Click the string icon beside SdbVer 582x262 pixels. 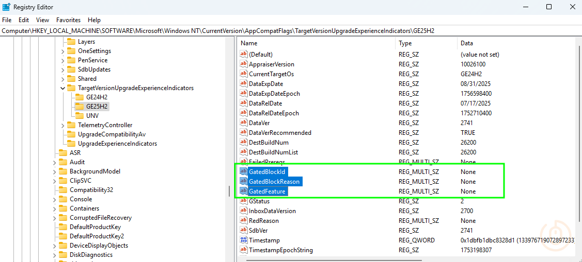pyautogui.click(x=244, y=231)
